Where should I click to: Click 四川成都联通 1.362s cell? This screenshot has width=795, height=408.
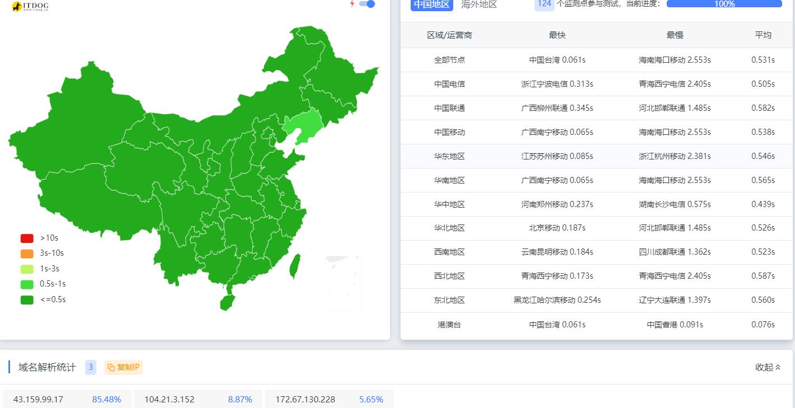(675, 252)
